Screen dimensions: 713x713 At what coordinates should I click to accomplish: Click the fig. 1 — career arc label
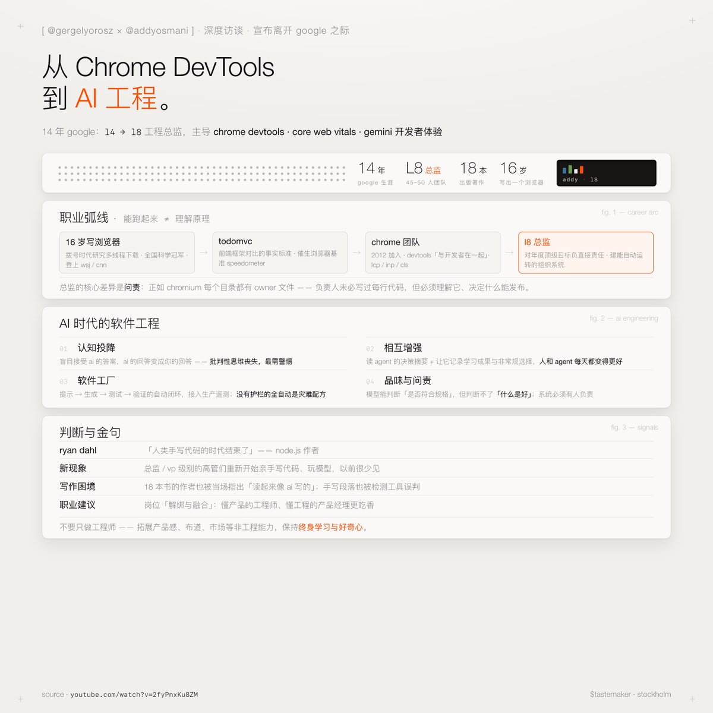point(629,212)
